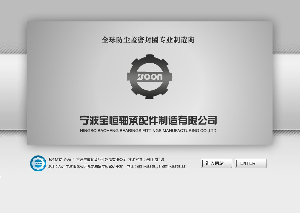
Task: Click the 进入网站 button
Action: click(x=216, y=163)
